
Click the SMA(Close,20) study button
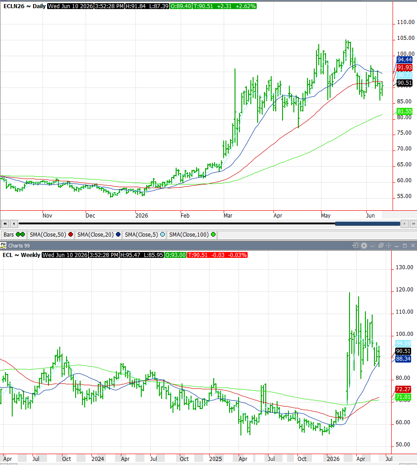coord(98,235)
